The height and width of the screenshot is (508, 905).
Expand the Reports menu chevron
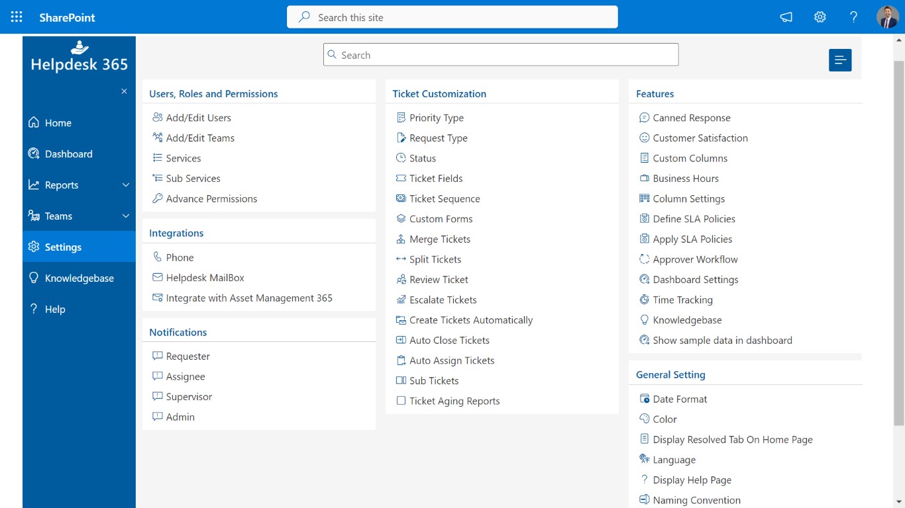coord(126,185)
